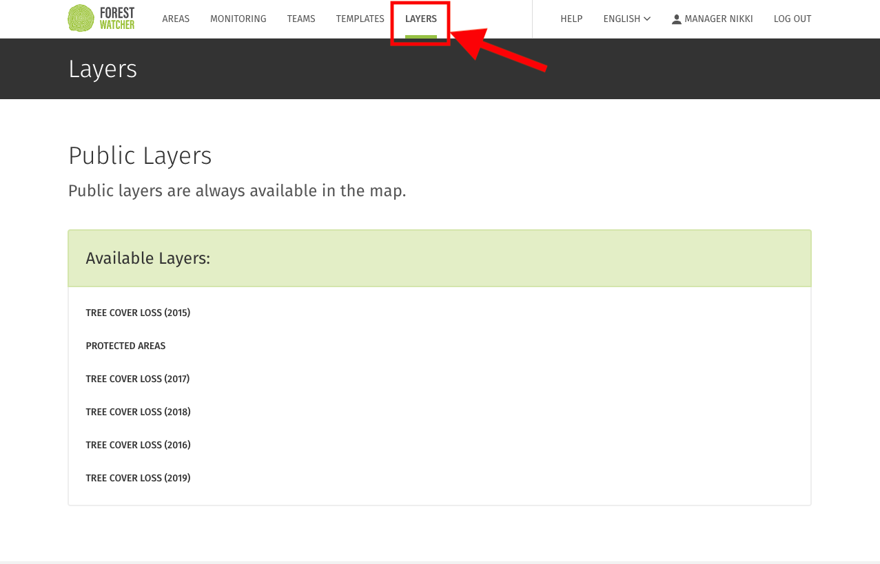Click the user profile icon beside Manager Nikki
The image size is (880, 564).
(x=675, y=19)
